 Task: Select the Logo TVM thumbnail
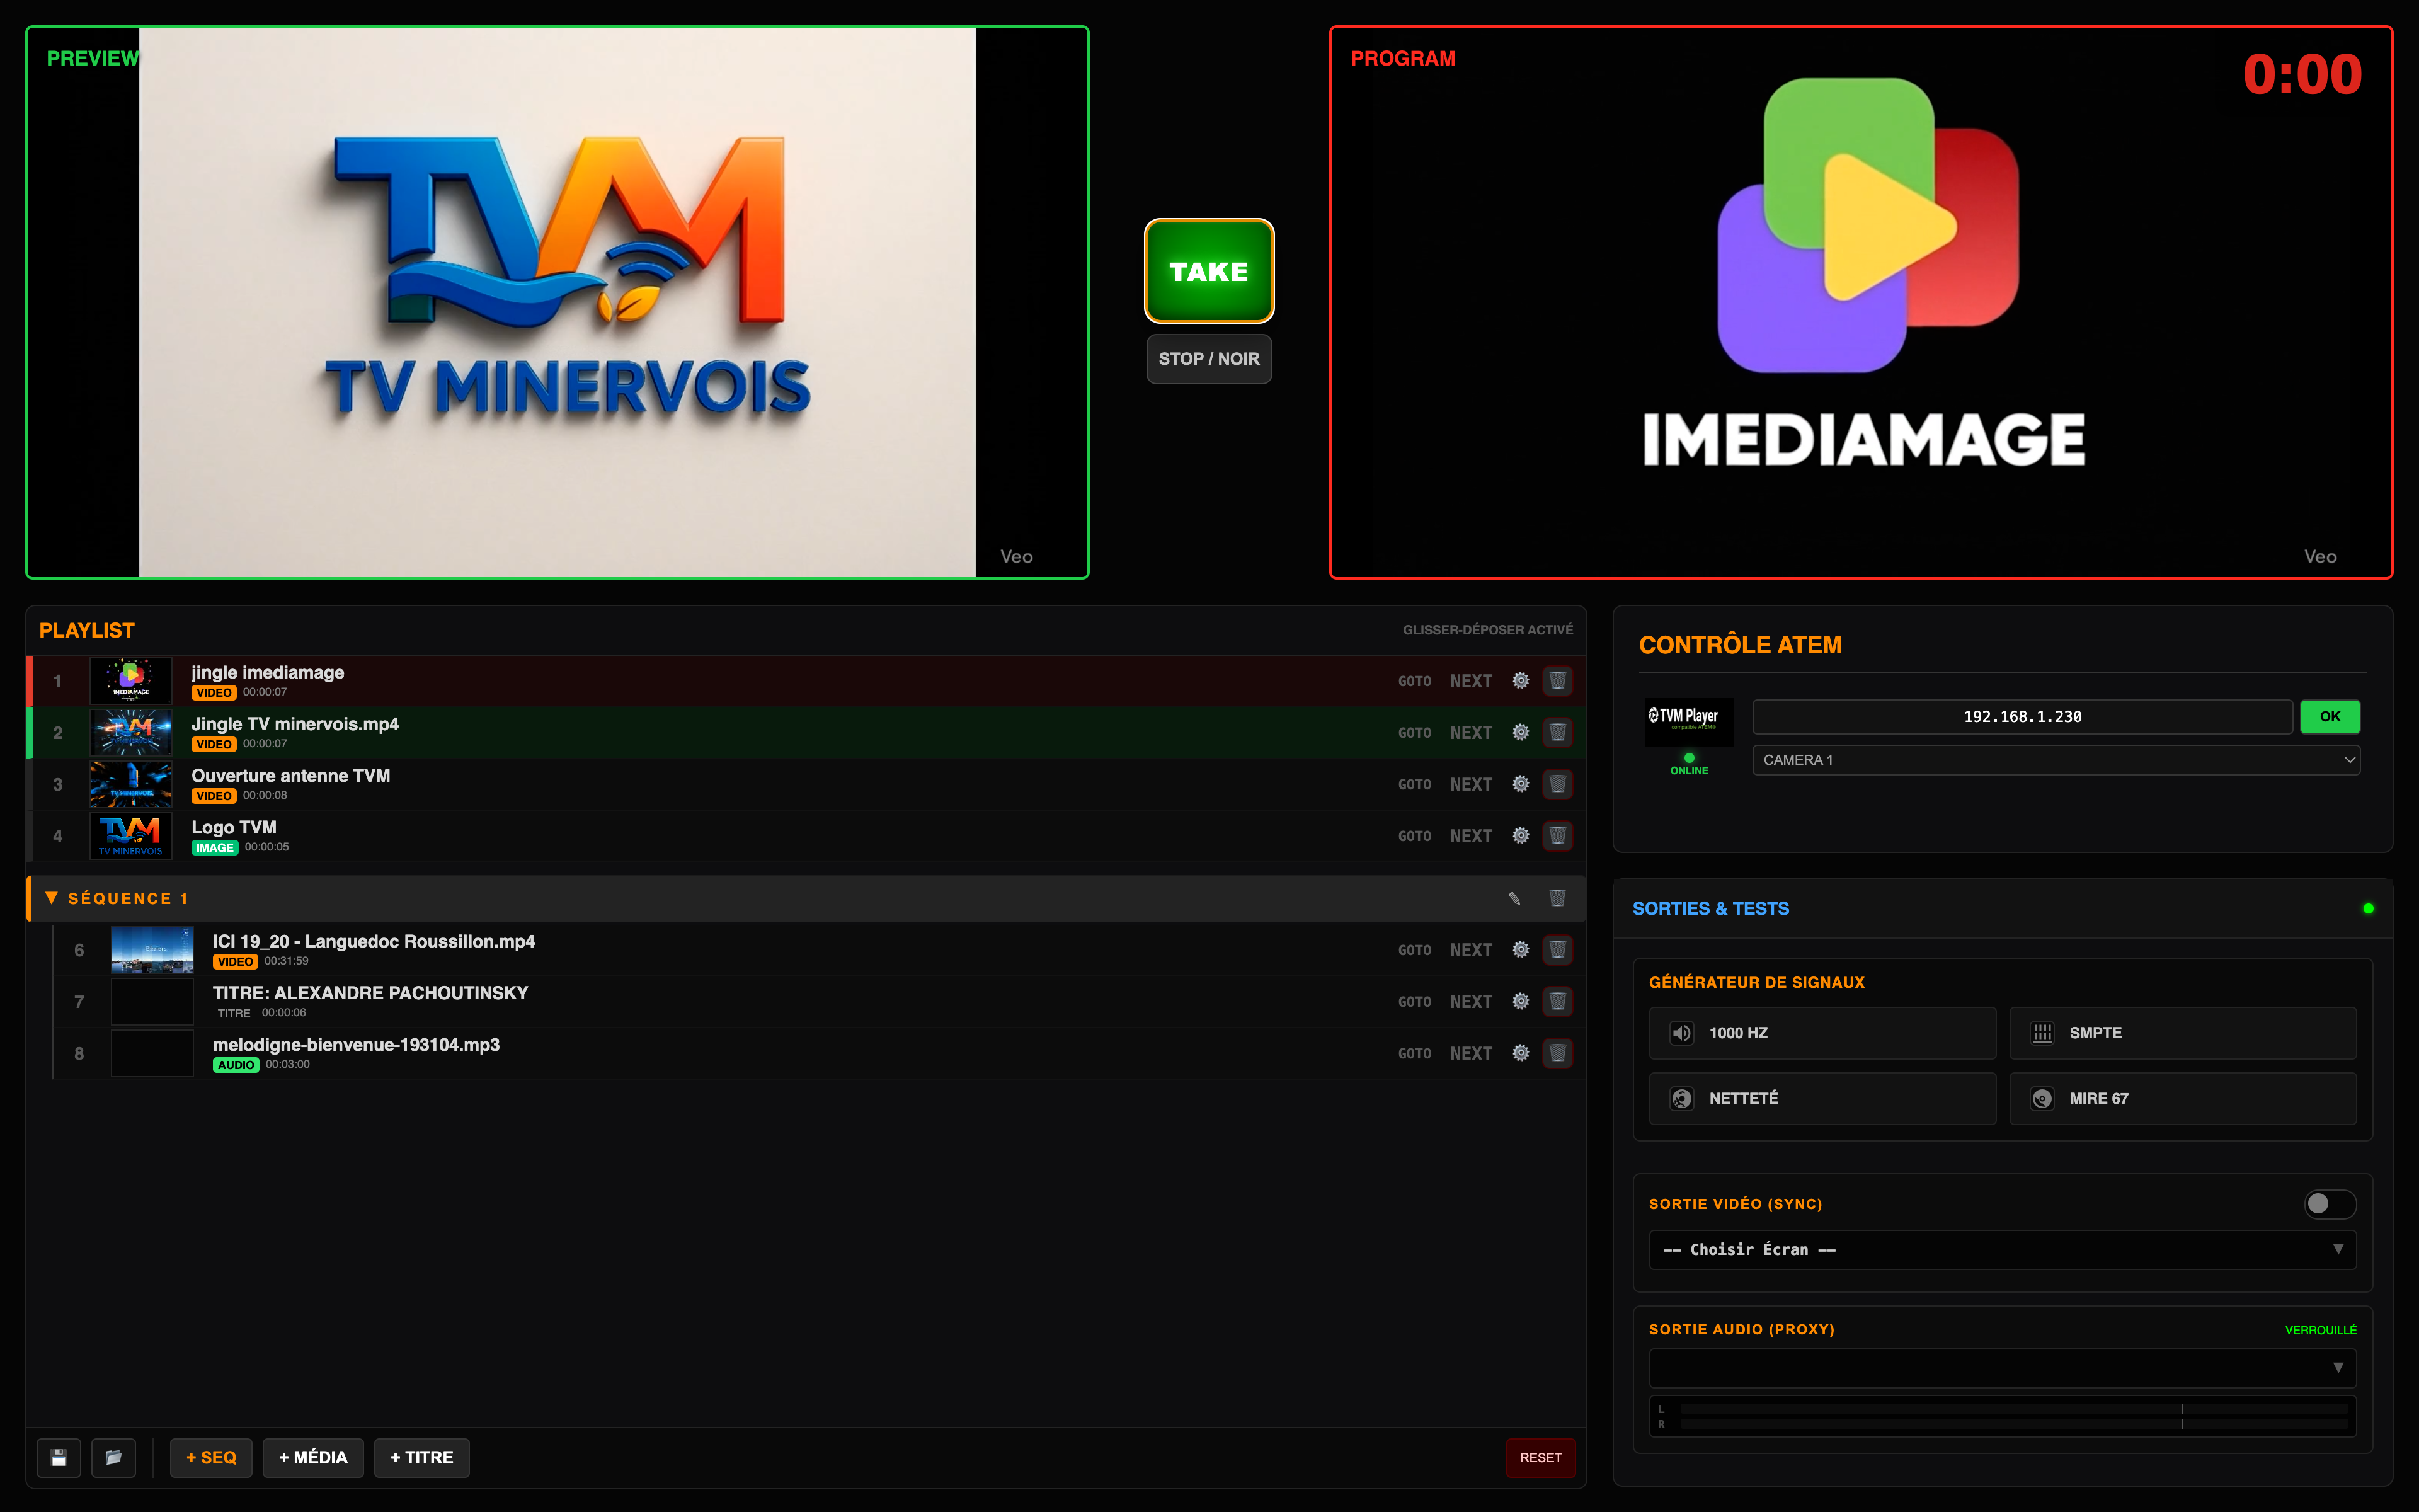[x=131, y=836]
